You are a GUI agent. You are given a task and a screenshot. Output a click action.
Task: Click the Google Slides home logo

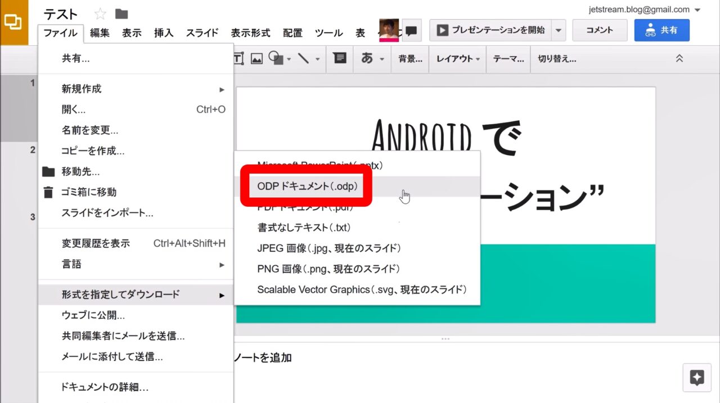point(13,22)
